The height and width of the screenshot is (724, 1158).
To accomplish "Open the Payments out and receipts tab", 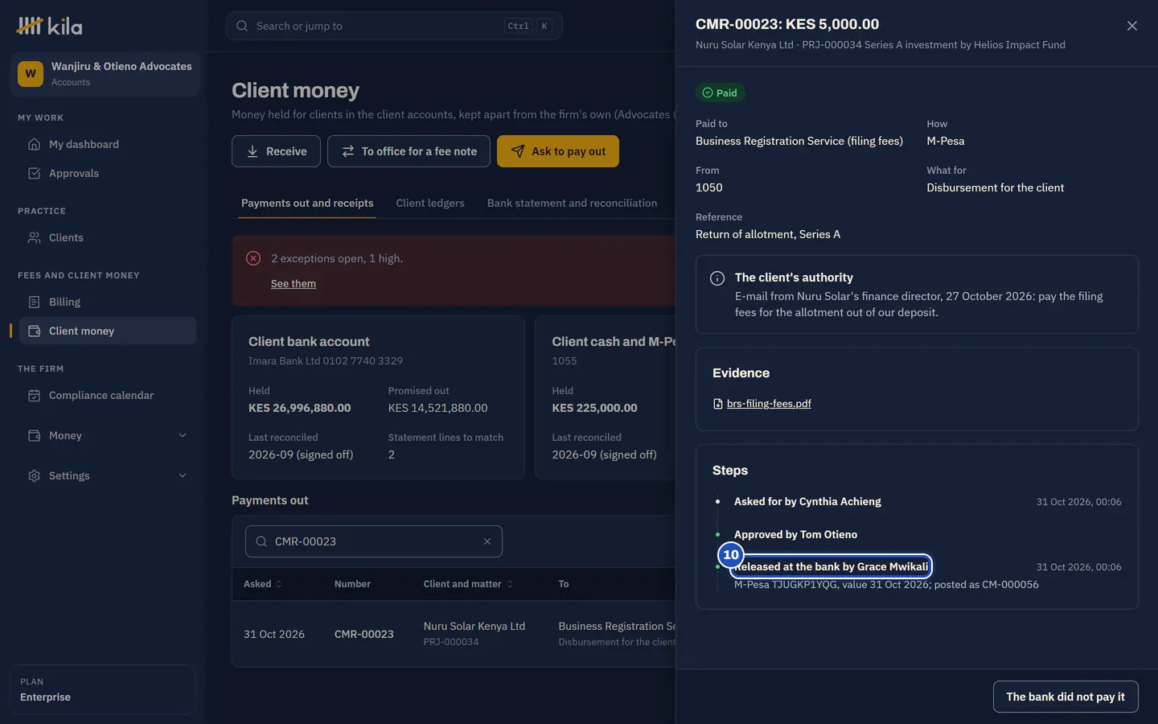I will point(307,204).
